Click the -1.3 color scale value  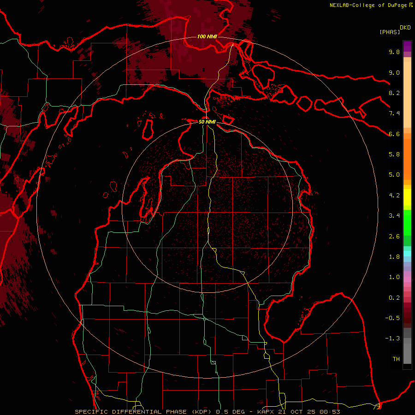392,338
